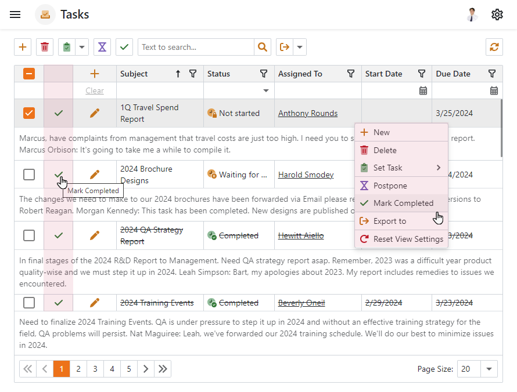The width and height of the screenshot is (517, 392).
Task: Choose Postpone from the context menu
Action: [401, 186]
